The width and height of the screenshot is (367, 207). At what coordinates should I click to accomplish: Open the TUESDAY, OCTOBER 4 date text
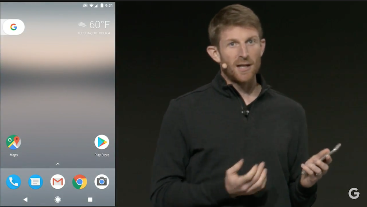point(94,33)
